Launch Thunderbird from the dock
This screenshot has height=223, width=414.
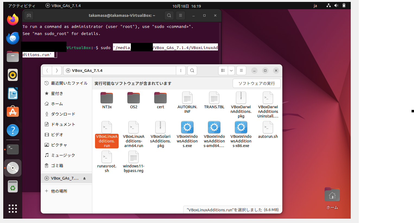13,38
